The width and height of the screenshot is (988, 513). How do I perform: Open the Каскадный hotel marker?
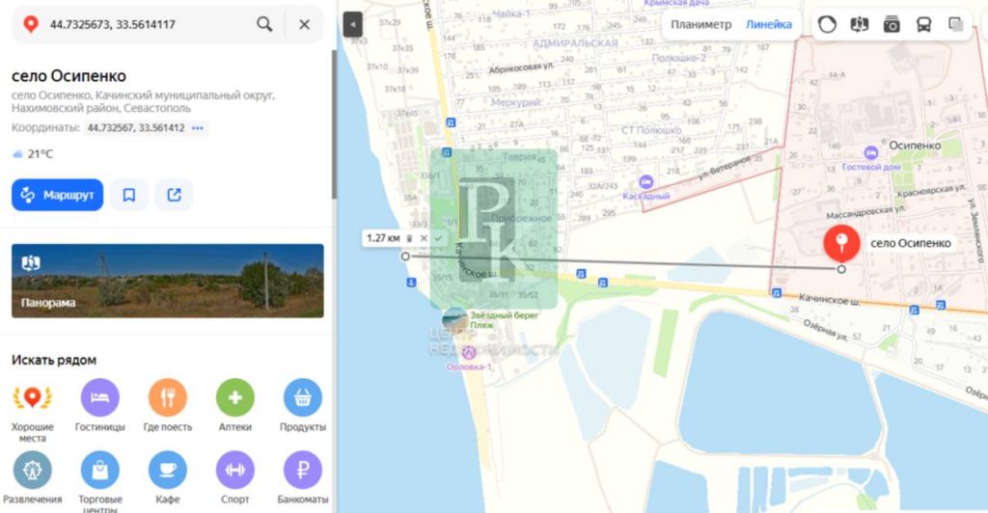645,182
